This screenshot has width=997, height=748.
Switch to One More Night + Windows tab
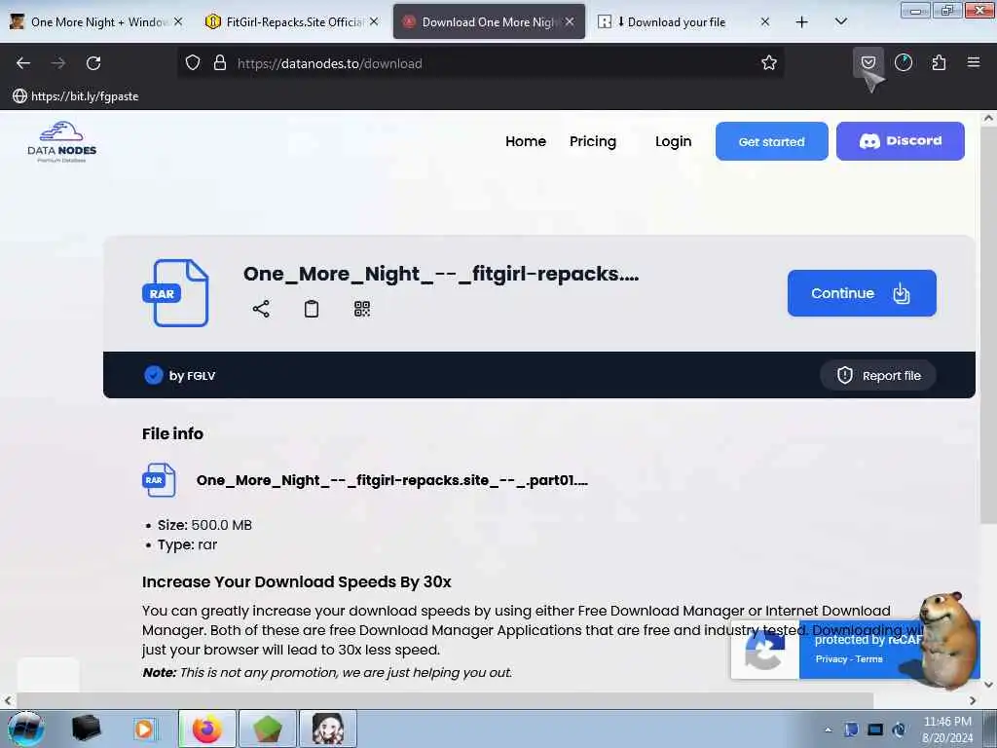98,22
